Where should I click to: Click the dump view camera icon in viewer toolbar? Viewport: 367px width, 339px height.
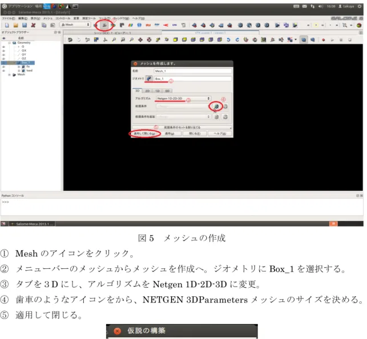click(x=70, y=40)
